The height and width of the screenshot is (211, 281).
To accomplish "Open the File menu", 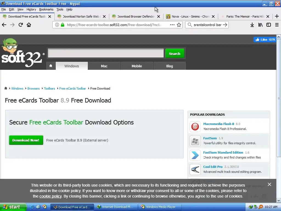I will tap(4, 9).
